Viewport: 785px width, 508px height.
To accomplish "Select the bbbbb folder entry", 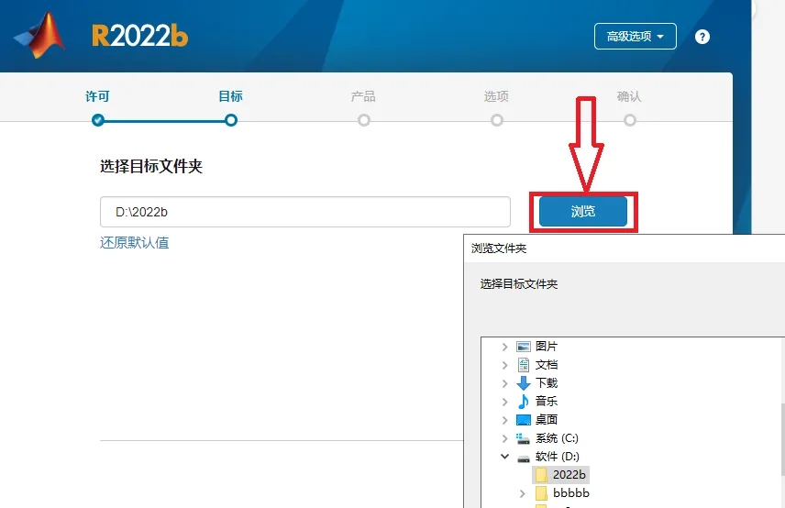I will pos(571,493).
